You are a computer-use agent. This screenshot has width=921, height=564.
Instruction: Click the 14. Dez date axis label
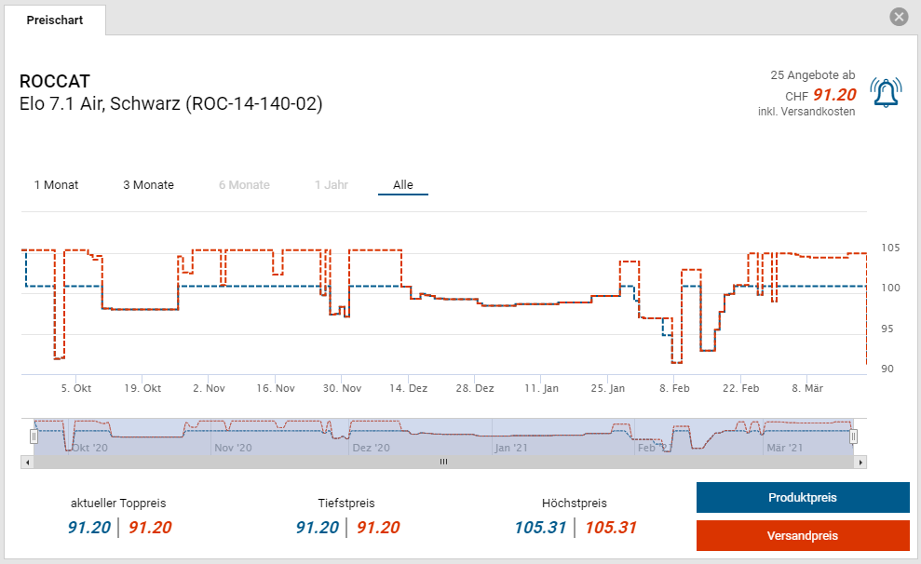coord(408,388)
